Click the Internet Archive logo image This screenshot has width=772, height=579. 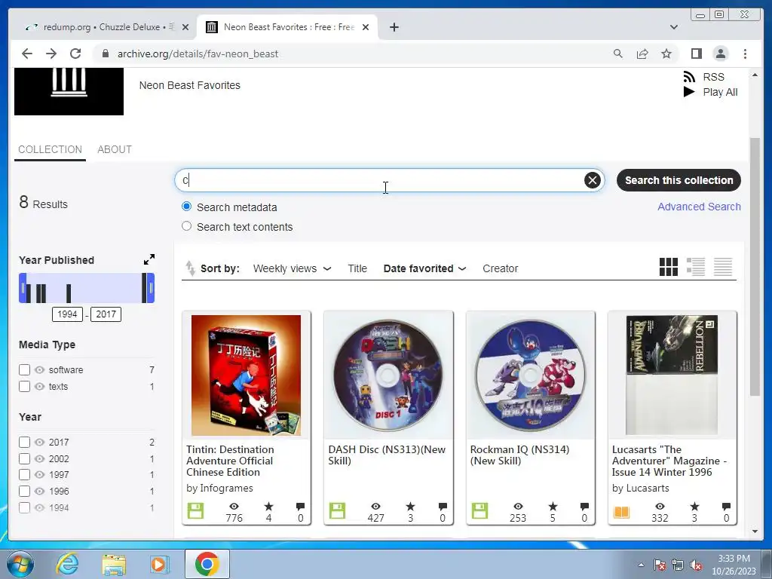coord(69,91)
